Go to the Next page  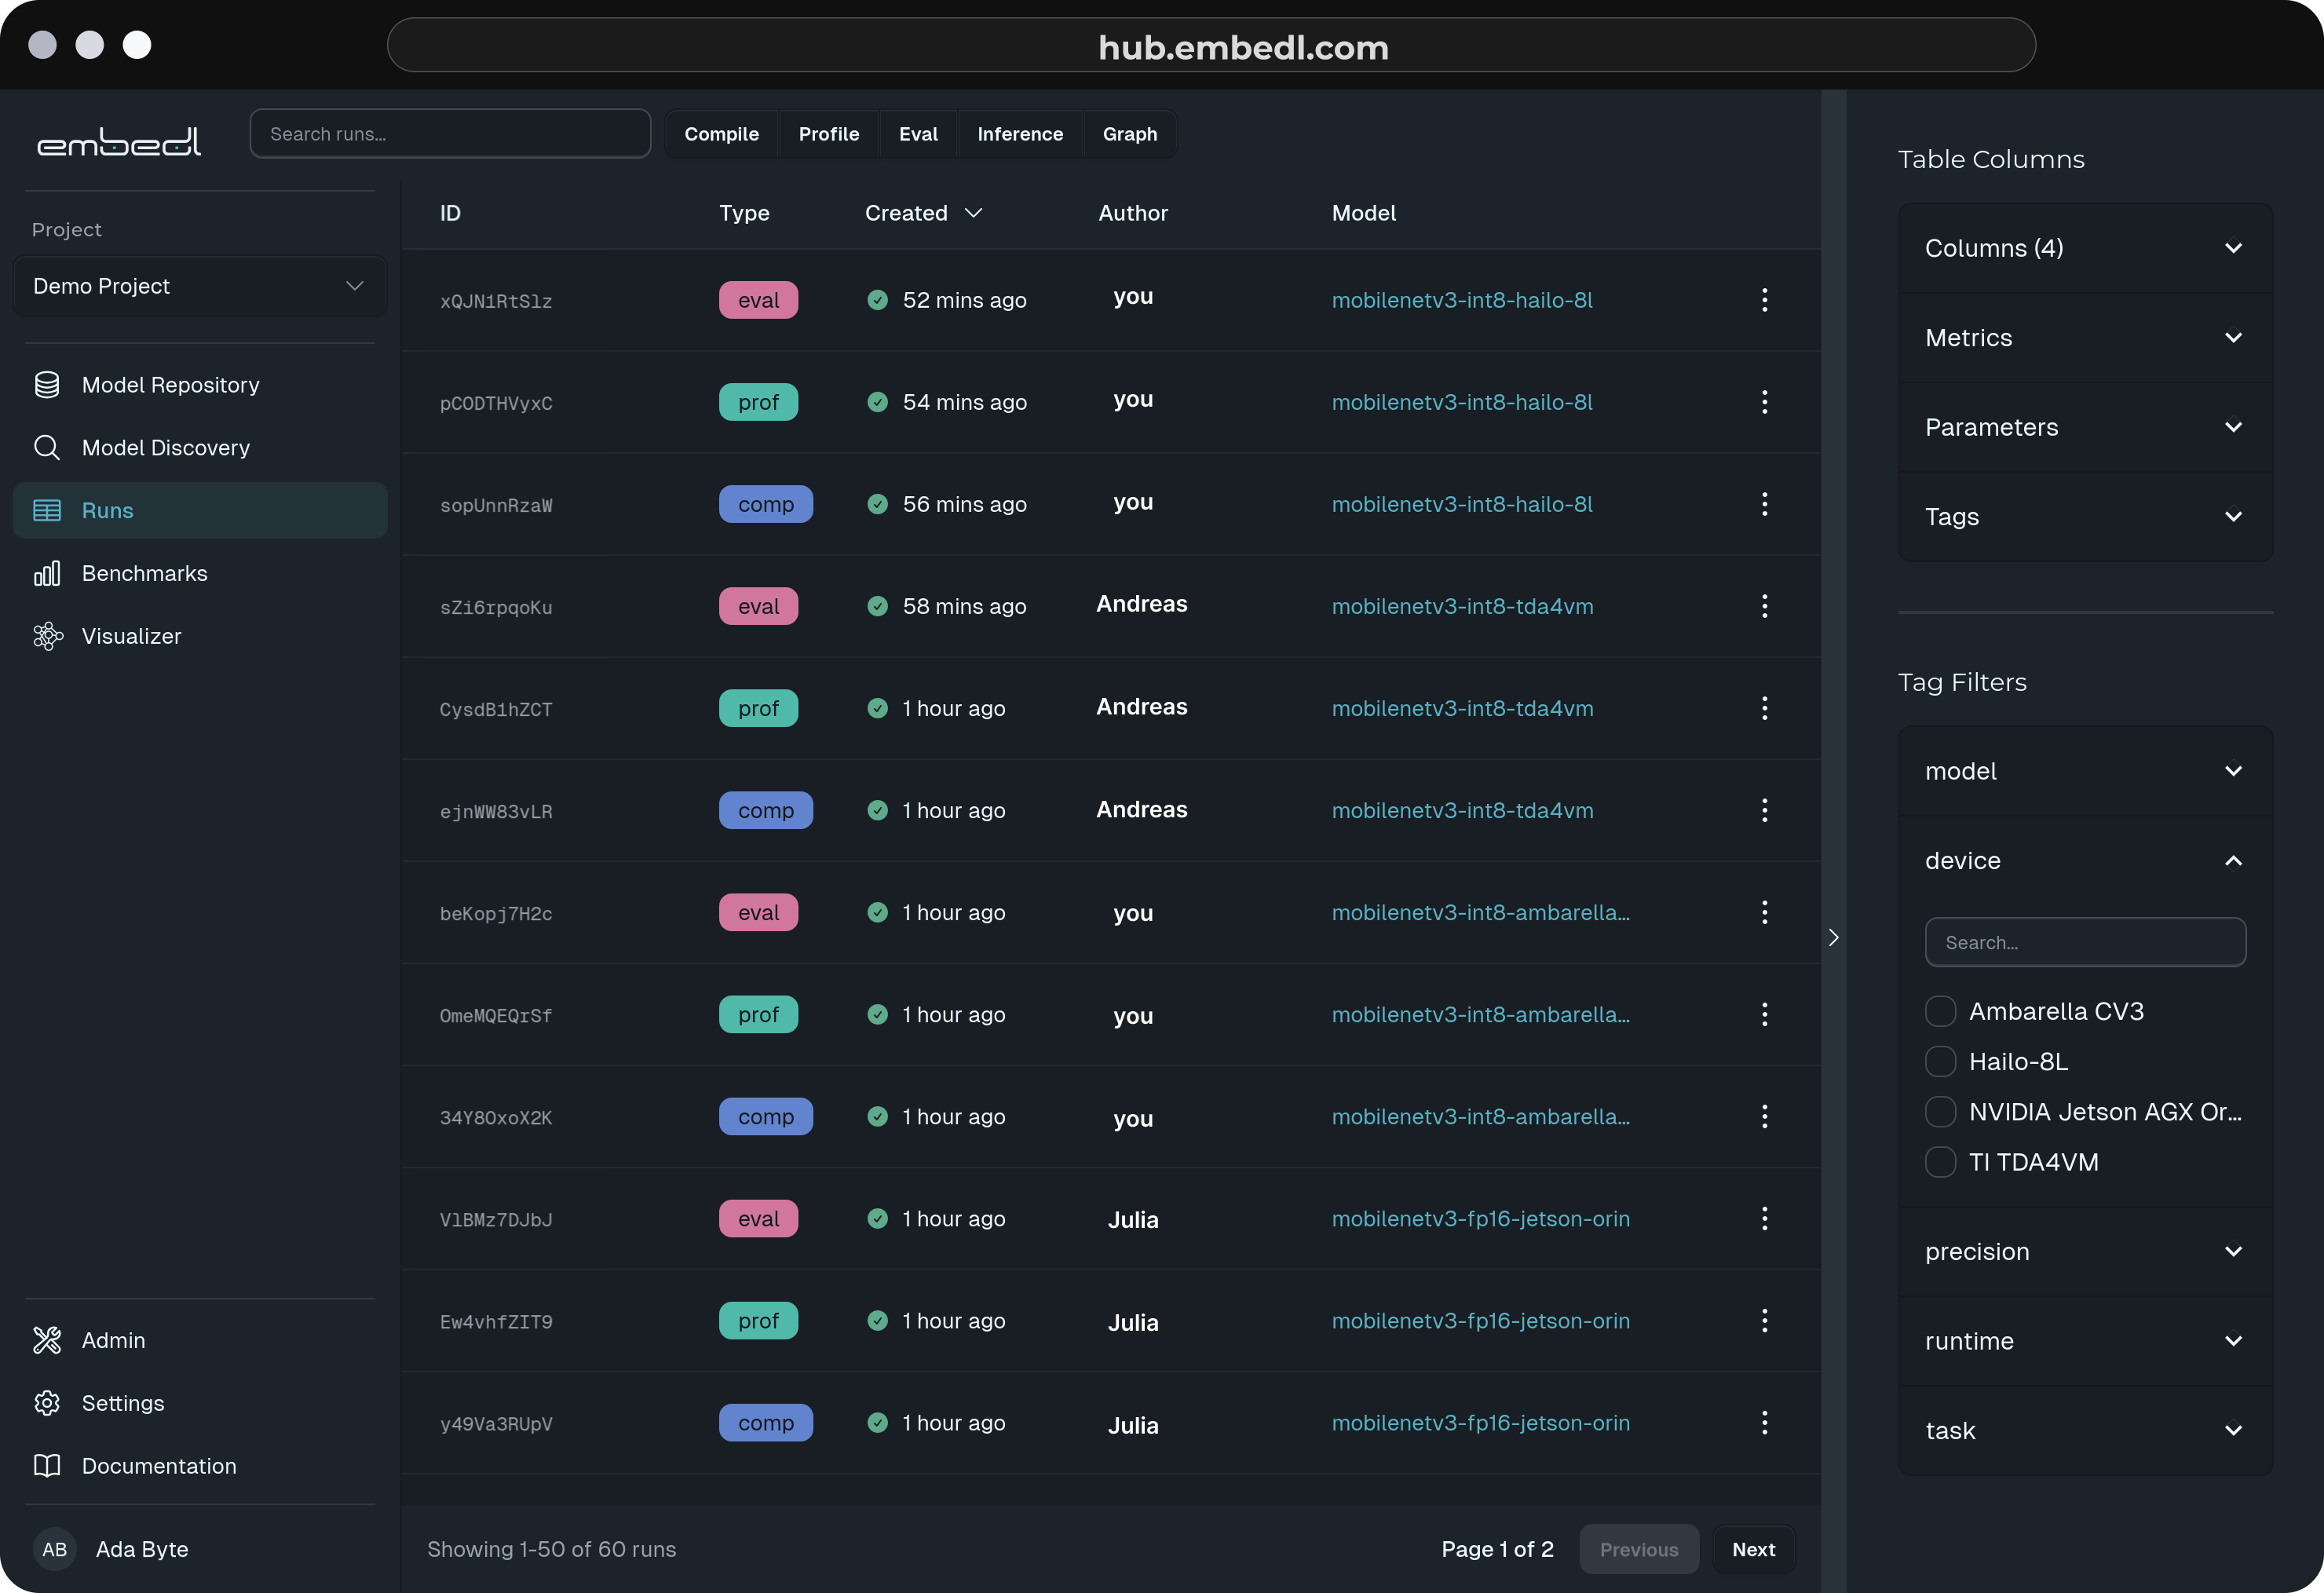coord(1753,1549)
